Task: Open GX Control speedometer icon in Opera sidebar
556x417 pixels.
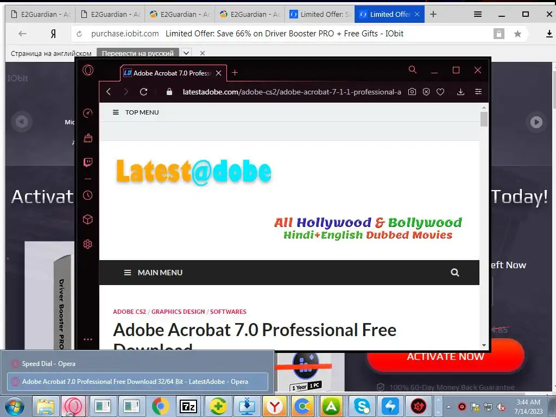Action: (x=87, y=113)
